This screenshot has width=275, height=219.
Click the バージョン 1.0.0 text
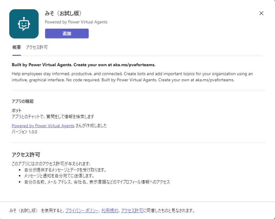(24, 132)
